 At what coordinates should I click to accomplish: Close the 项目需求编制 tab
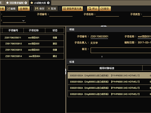(26, 3)
